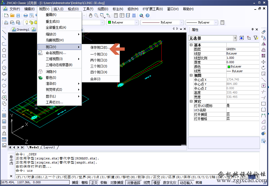Open Print Preview from the toolbar

pyautogui.click(x=32, y=15)
